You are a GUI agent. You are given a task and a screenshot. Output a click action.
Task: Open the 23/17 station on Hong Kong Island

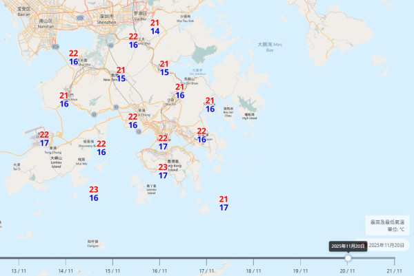163,171
